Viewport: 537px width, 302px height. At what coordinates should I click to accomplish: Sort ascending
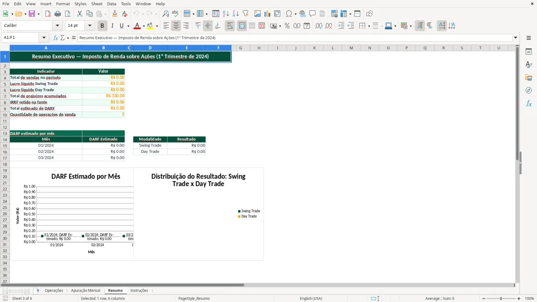(226, 14)
